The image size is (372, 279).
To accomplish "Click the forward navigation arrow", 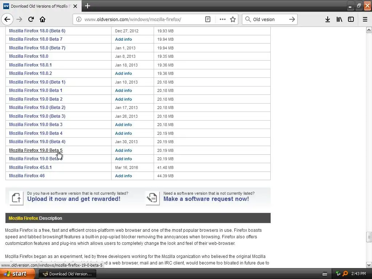I will (19, 19).
